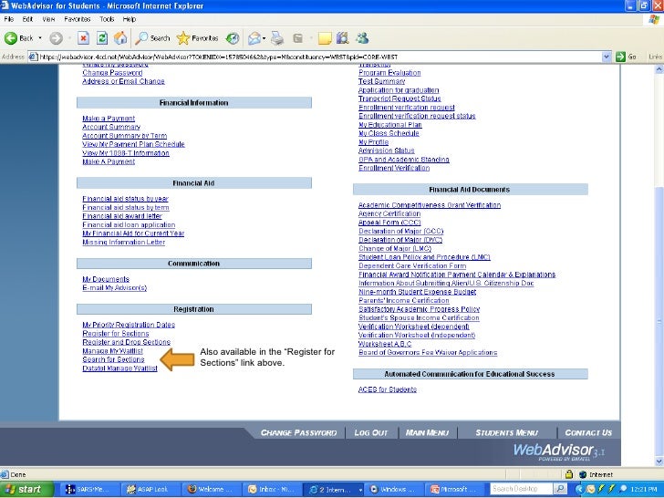Click CONTACT US in footer bar
The height and width of the screenshot is (498, 664).
pos(588,432)
